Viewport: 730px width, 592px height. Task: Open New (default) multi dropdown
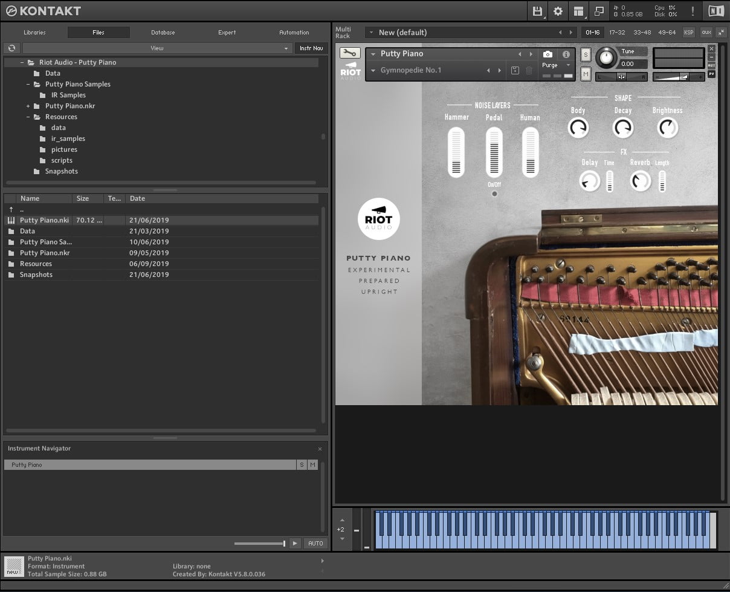pos(371,33)
